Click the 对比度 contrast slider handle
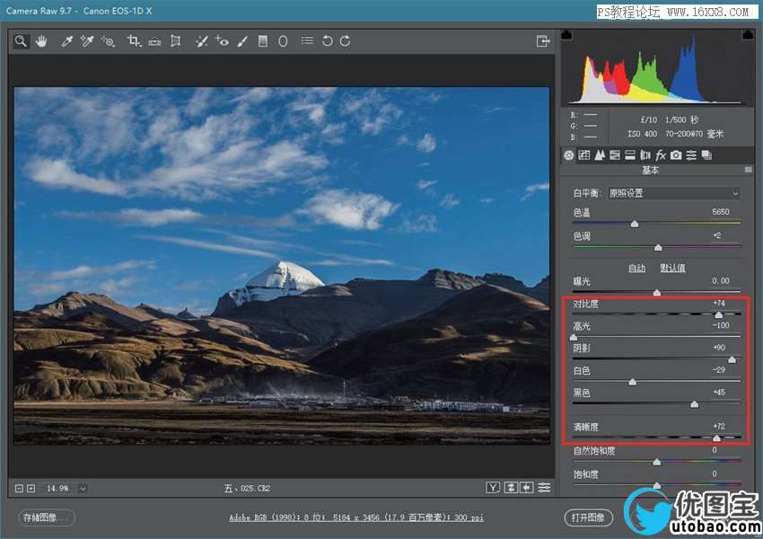The image size is (763, 539). 718,315
